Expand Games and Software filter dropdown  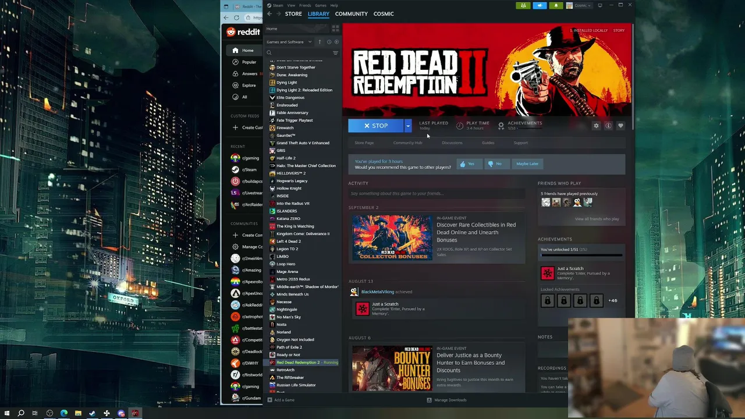click(x=289, y=42)
